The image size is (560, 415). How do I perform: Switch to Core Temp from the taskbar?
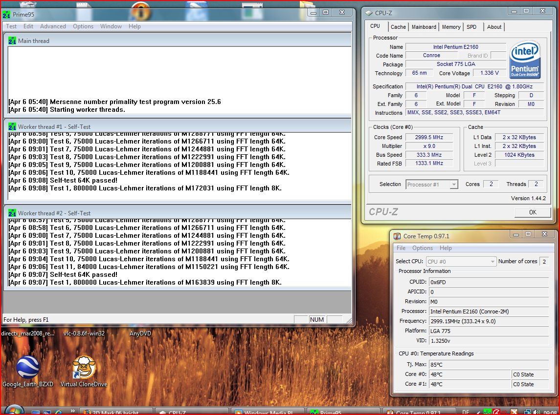[419, 412]
